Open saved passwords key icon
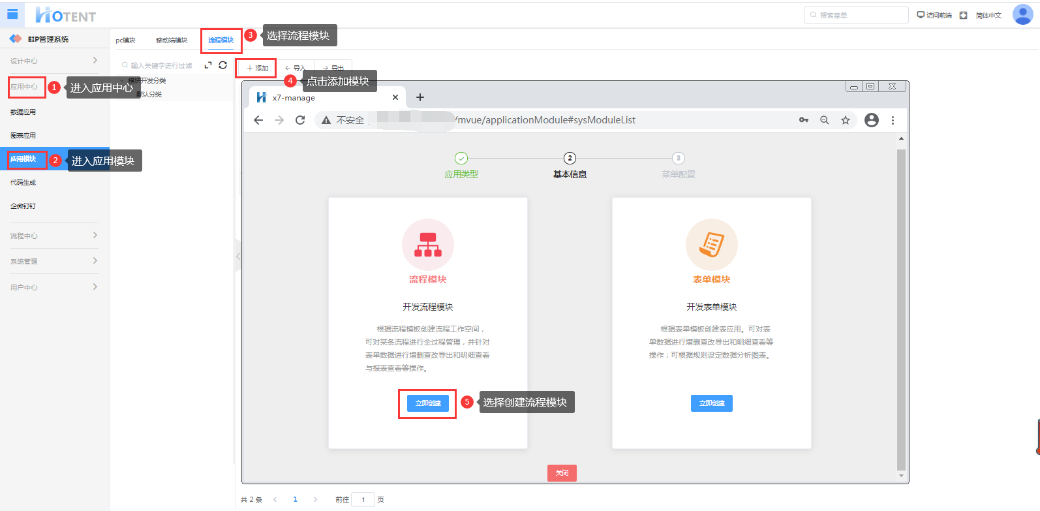Screen dimensions: 1040x511 pyautogui.click(x=804, y=120)
